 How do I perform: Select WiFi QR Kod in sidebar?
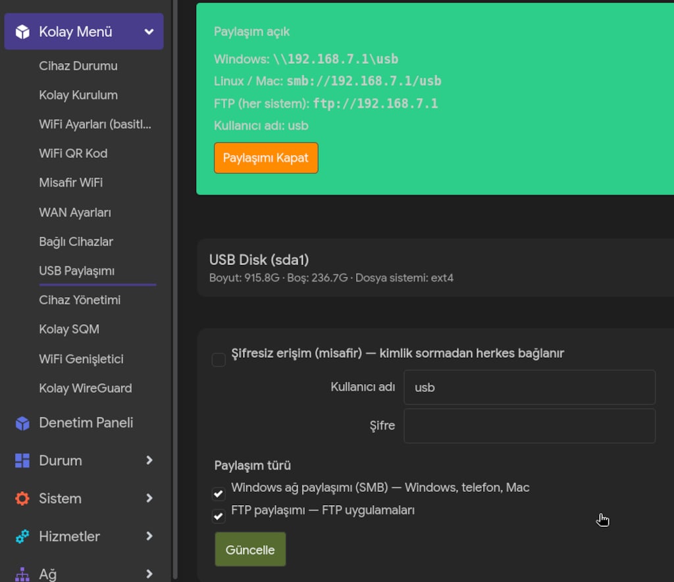pyautogui.click(x=73, y=153)
